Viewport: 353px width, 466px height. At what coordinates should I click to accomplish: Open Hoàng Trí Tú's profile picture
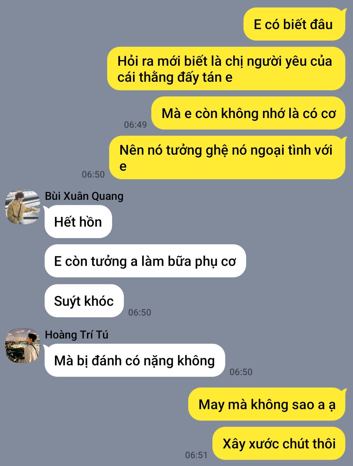pos(23,346)
